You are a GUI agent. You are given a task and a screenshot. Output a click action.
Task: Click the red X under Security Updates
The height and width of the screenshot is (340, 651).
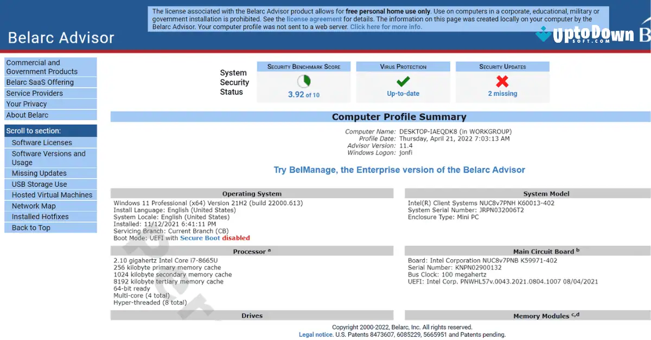point(502,81)
